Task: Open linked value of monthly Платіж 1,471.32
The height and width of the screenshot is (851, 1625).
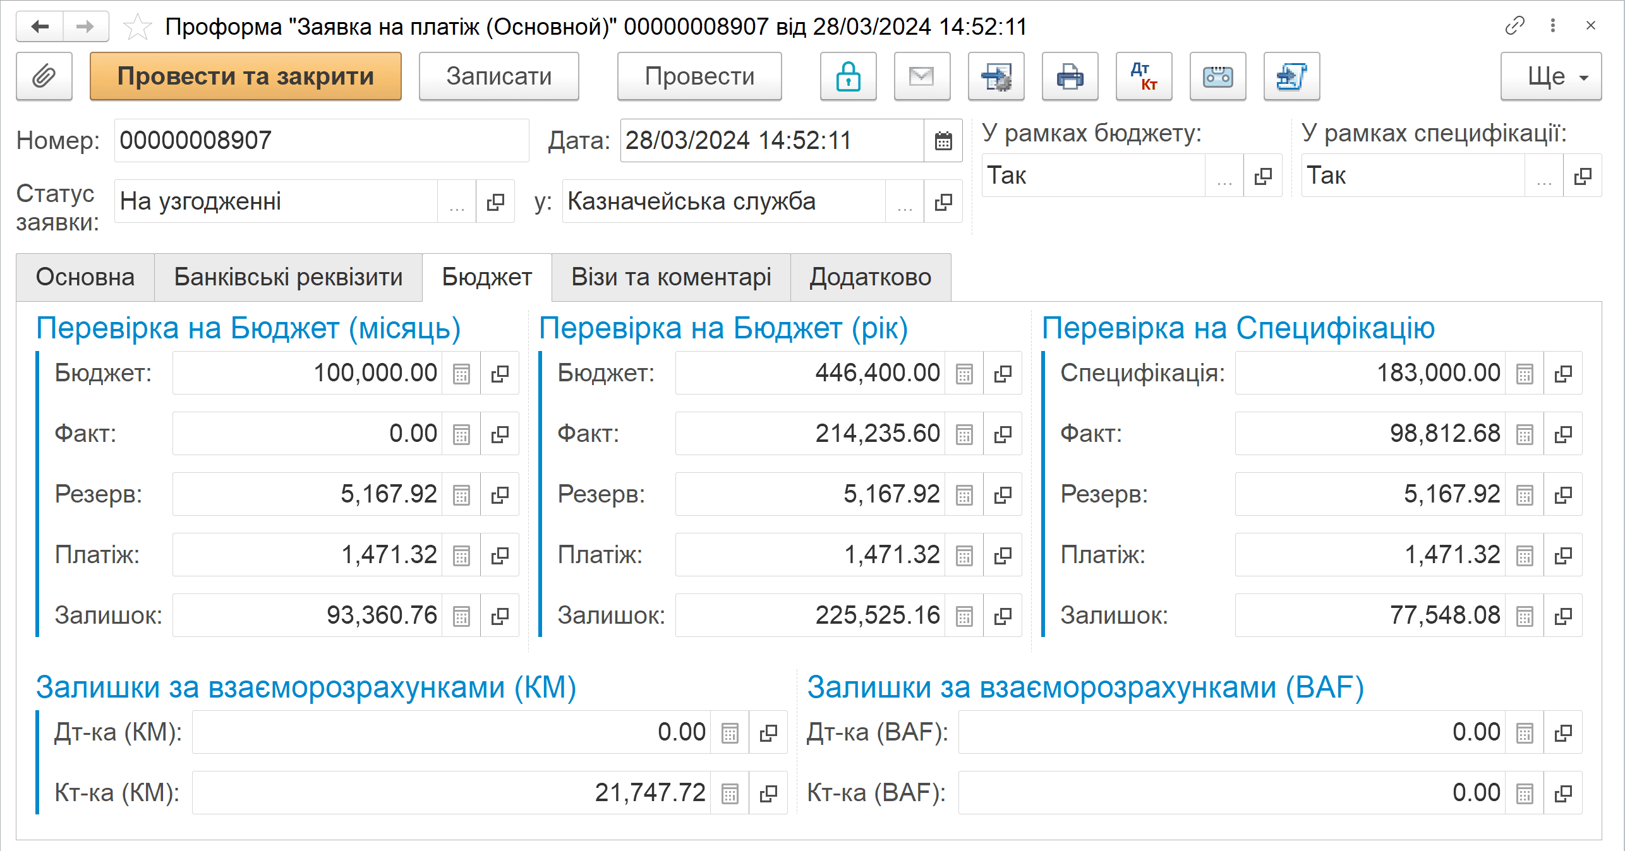Action: tap(500, 555)
